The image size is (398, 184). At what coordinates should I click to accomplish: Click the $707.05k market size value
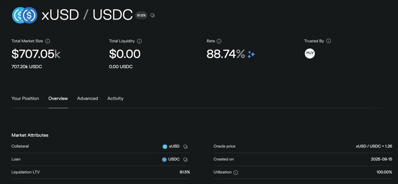[x=36, y=54]
